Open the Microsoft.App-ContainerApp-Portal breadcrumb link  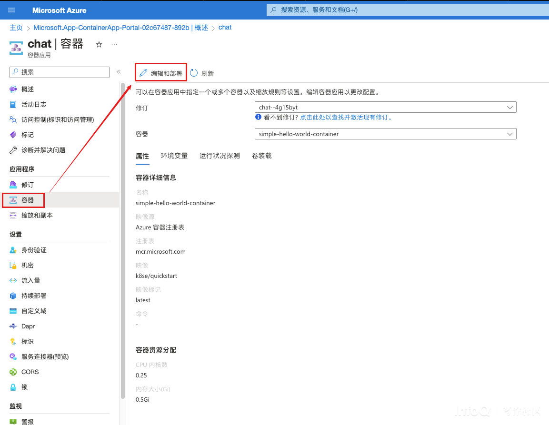tap(121, 28)
